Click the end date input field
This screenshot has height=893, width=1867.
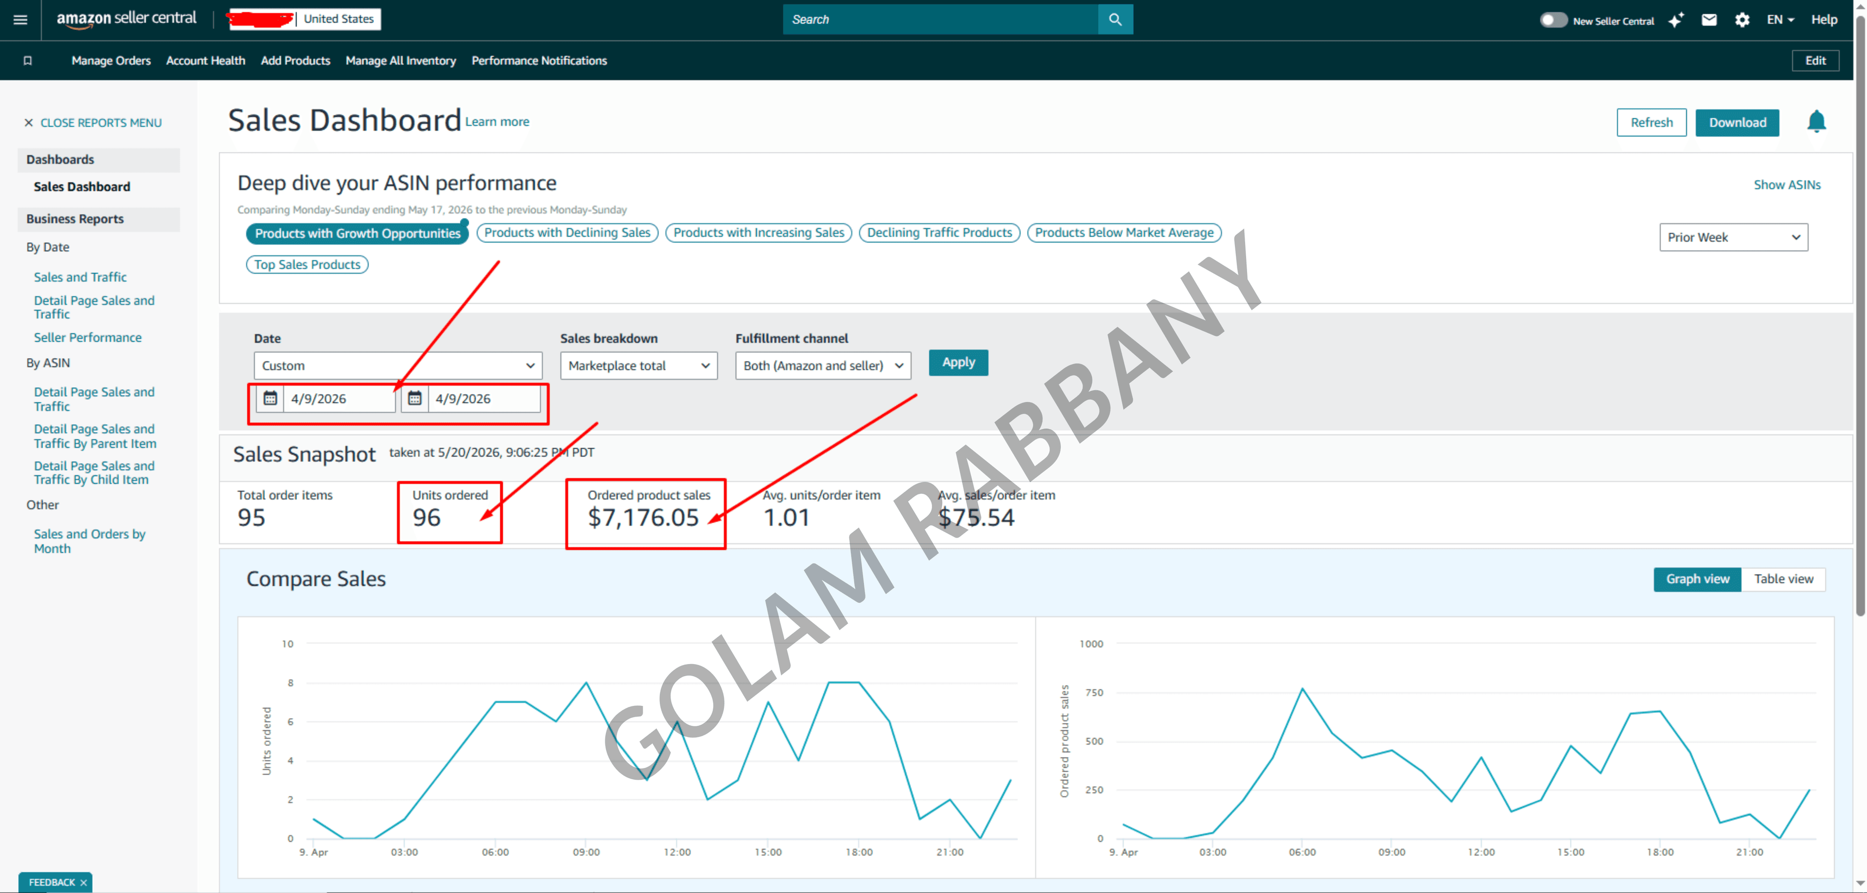coord(483,398)
